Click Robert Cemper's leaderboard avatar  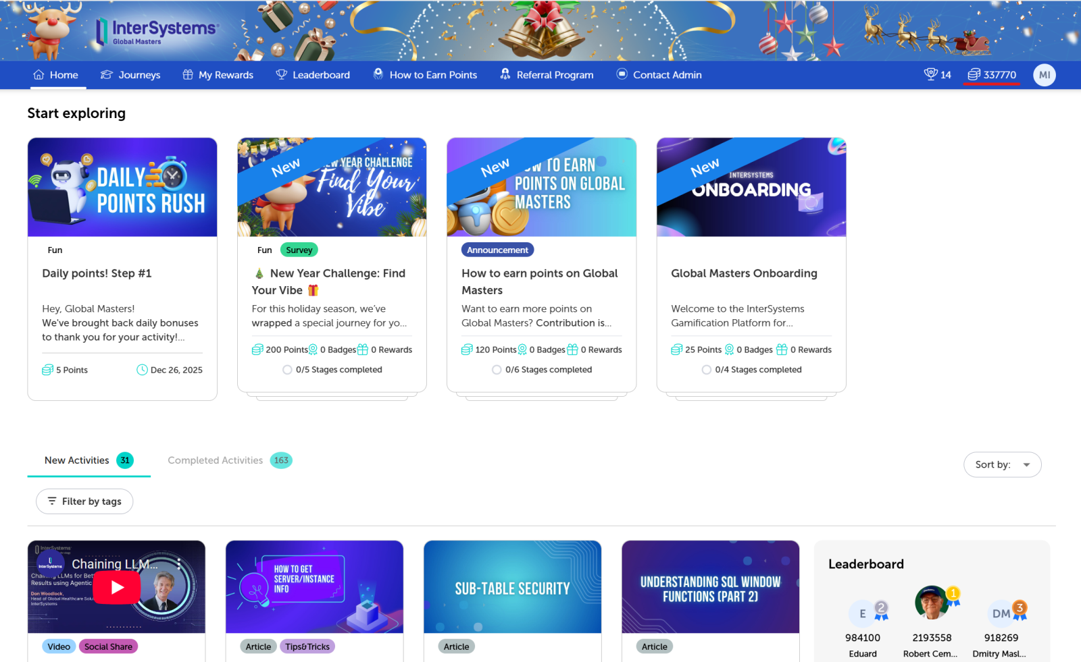(x=932, y=603)
